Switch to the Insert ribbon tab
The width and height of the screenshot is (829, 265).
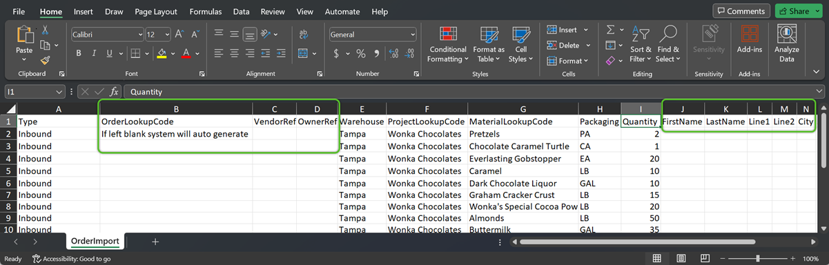[x=84, y=12]
